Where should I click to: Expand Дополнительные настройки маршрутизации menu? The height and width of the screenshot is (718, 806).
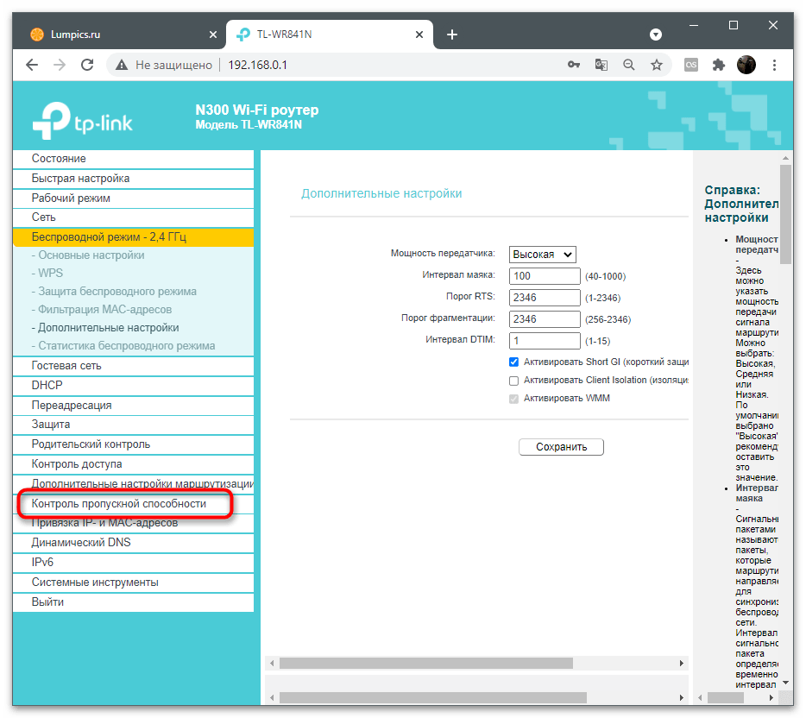(x=133, y=484)
